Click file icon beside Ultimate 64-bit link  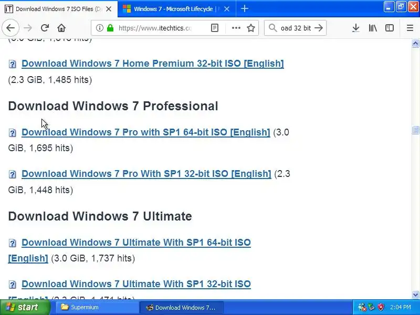coord(12,243)
